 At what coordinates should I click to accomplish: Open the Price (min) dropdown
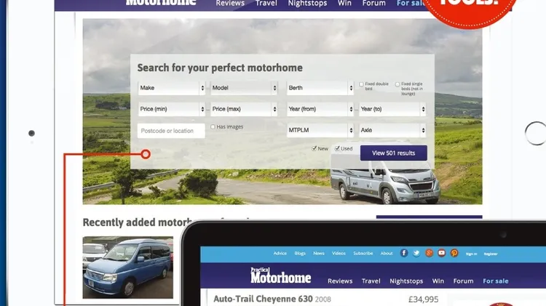coord(171,109)
